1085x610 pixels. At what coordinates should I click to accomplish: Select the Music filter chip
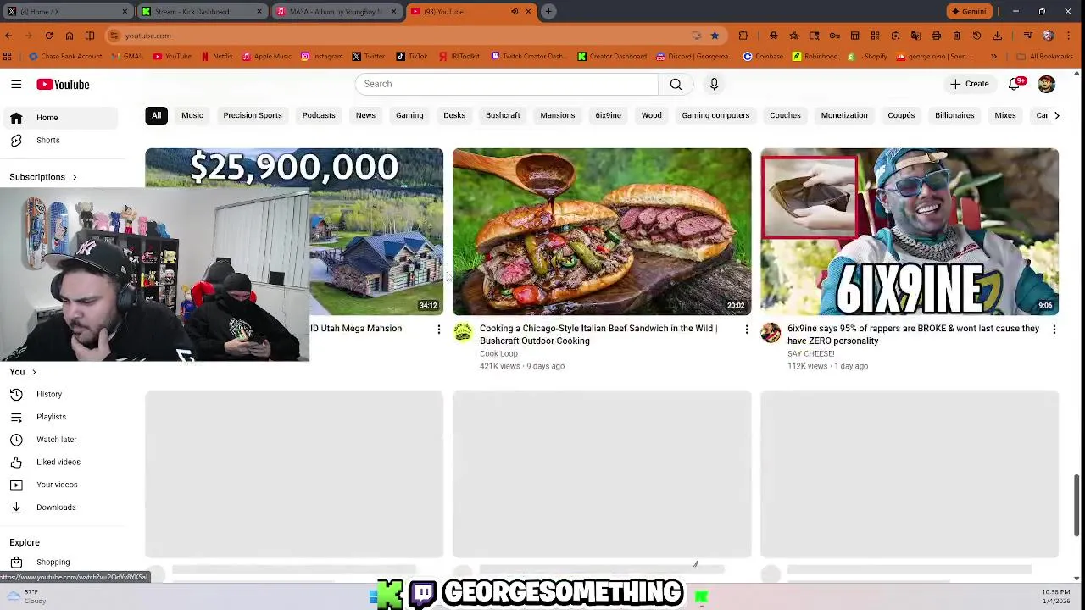(192, 115)
